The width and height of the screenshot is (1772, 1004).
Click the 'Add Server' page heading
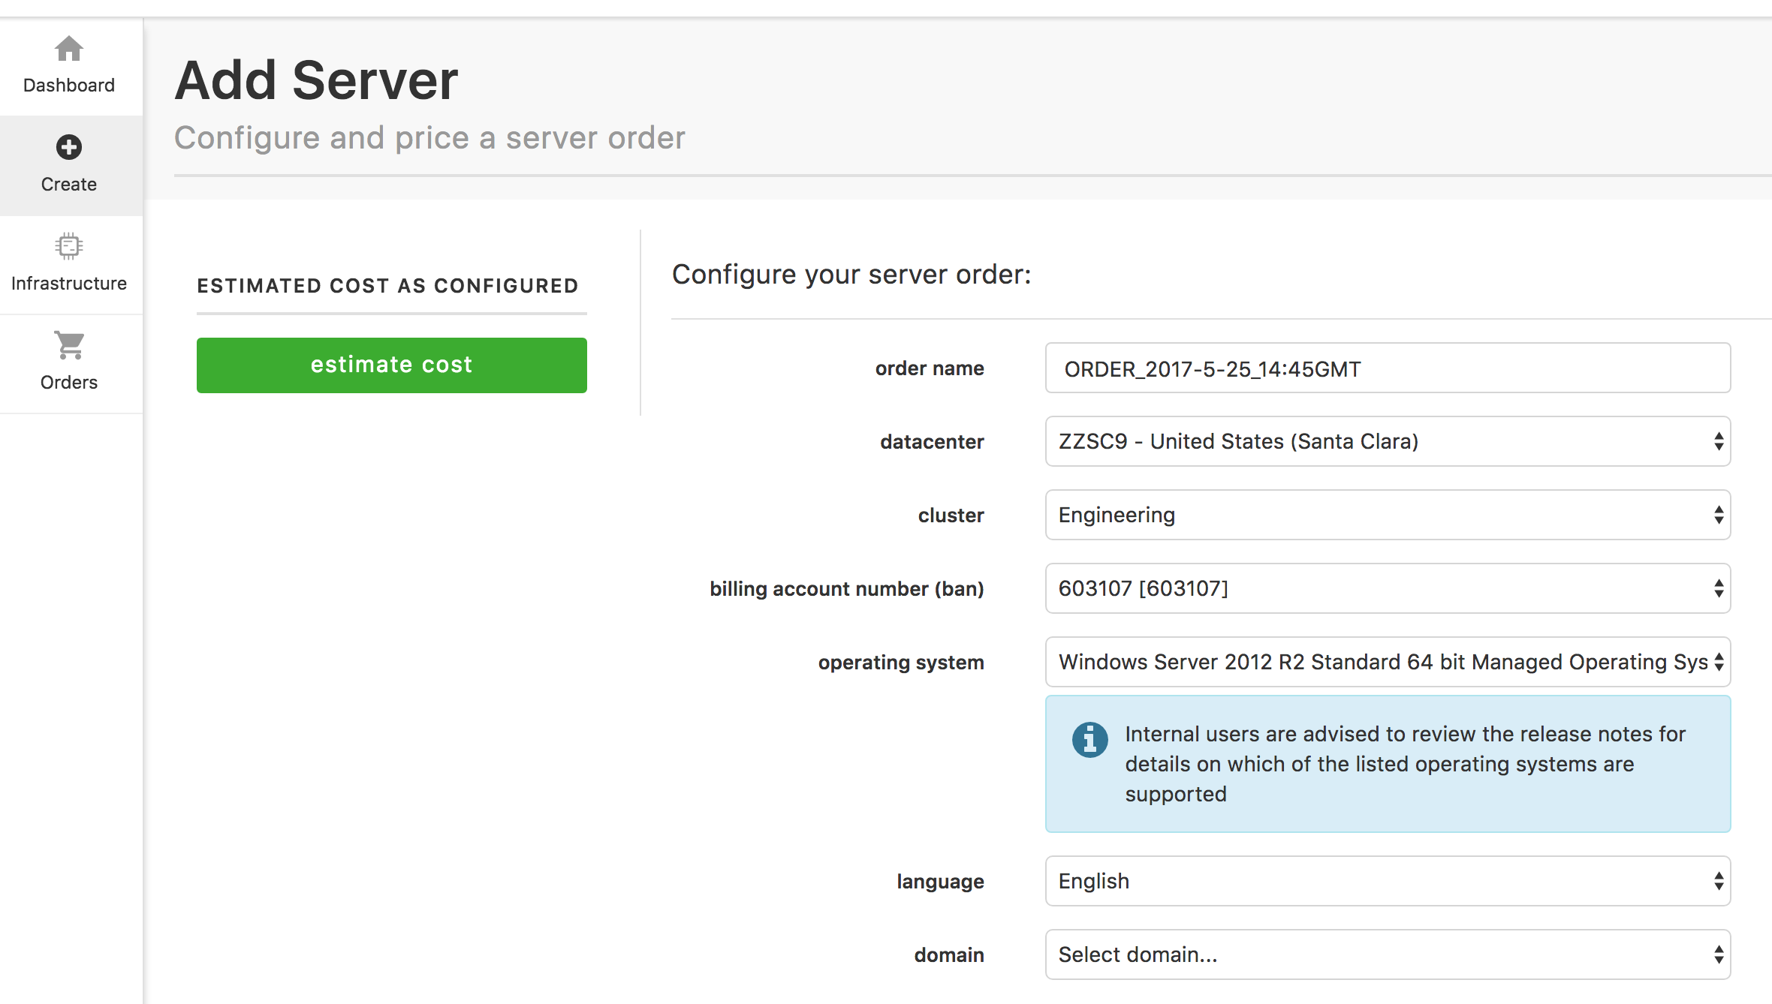[x=316, y=80]
